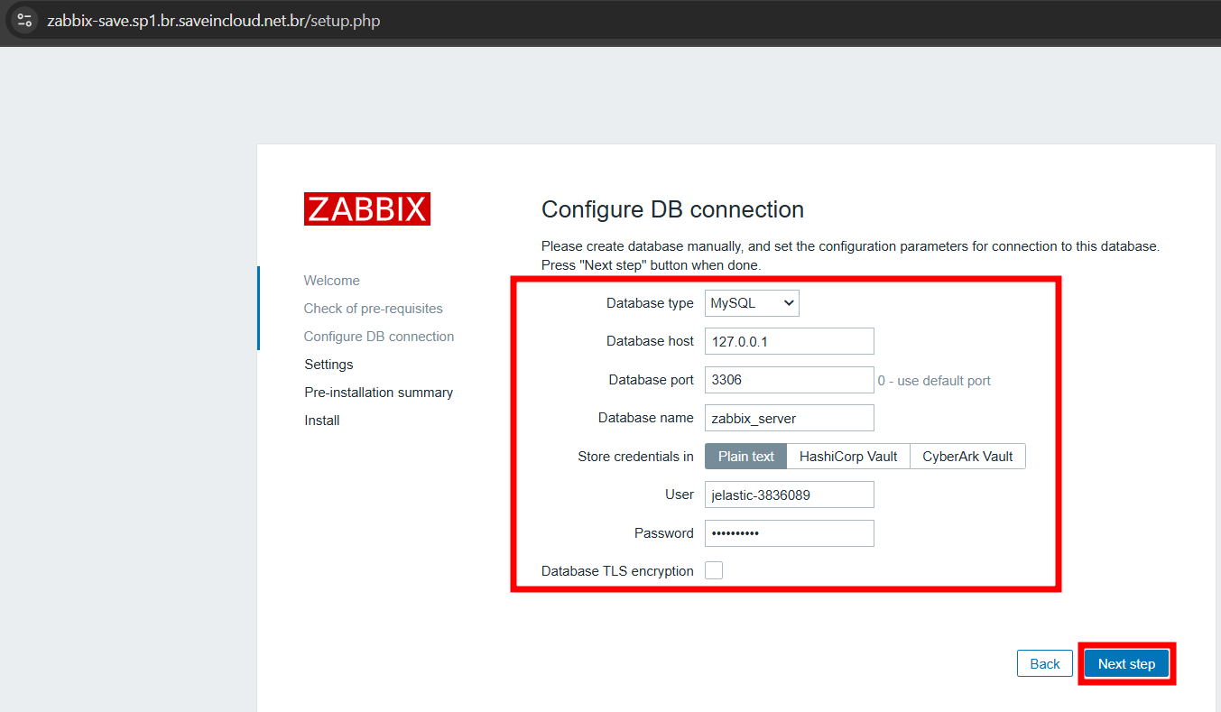Click the Configure DB connection heading
Viewport: 1221px width, 712px height.
(x=672, y=209)
